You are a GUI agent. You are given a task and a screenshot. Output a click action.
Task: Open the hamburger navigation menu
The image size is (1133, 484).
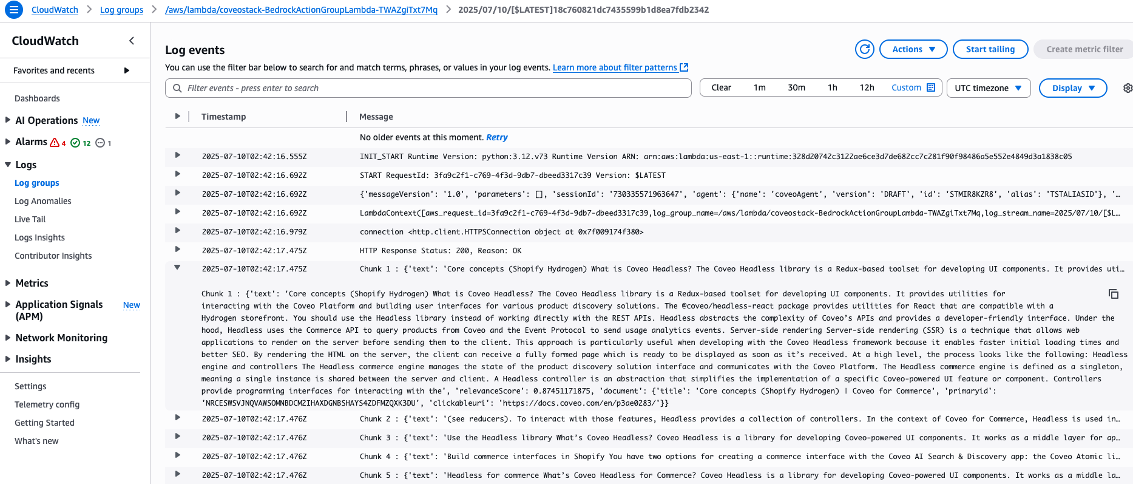pos(13,10)
